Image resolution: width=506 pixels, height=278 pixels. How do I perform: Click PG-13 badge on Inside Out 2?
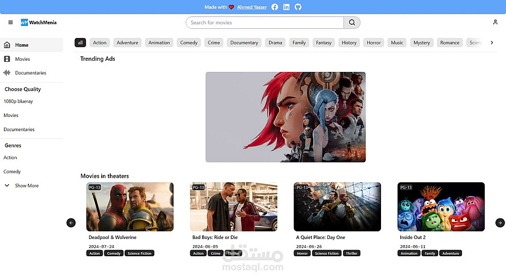click(406, 187)
